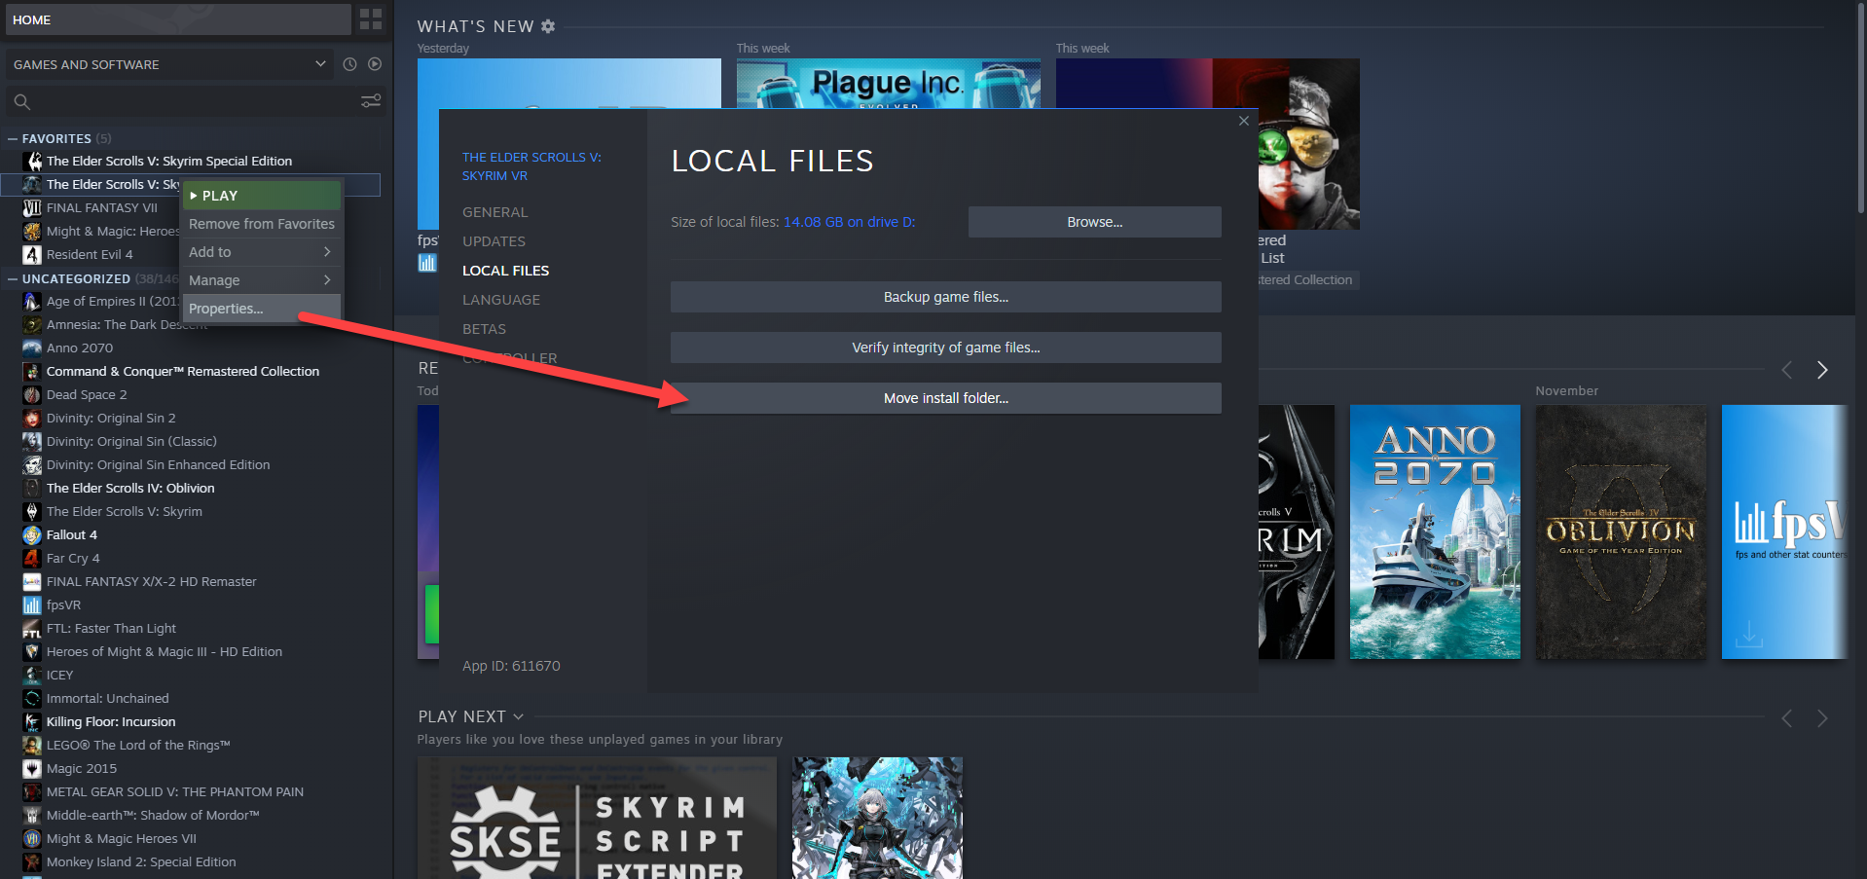Click the FTL: Faster Than Light icon
Screen dimensions: 1867x879
coord(32,628)
